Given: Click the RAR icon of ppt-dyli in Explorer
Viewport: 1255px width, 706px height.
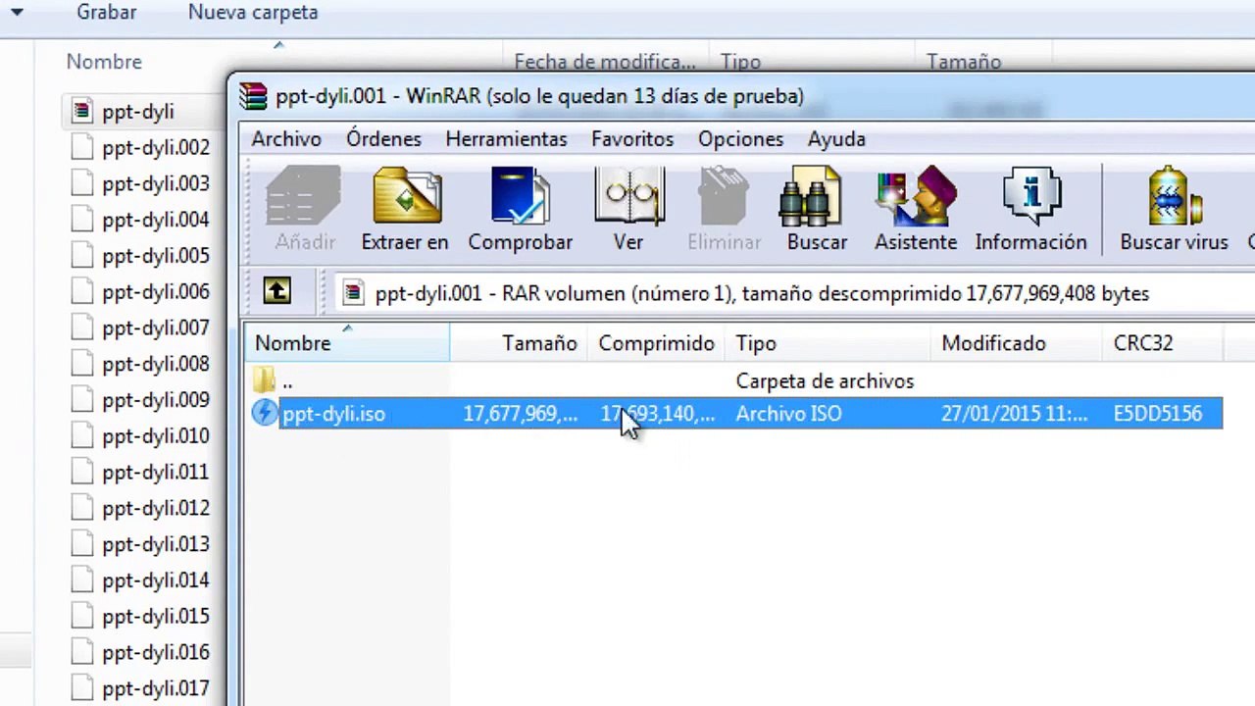Looking at the screenshot, I should coord(82,111).
